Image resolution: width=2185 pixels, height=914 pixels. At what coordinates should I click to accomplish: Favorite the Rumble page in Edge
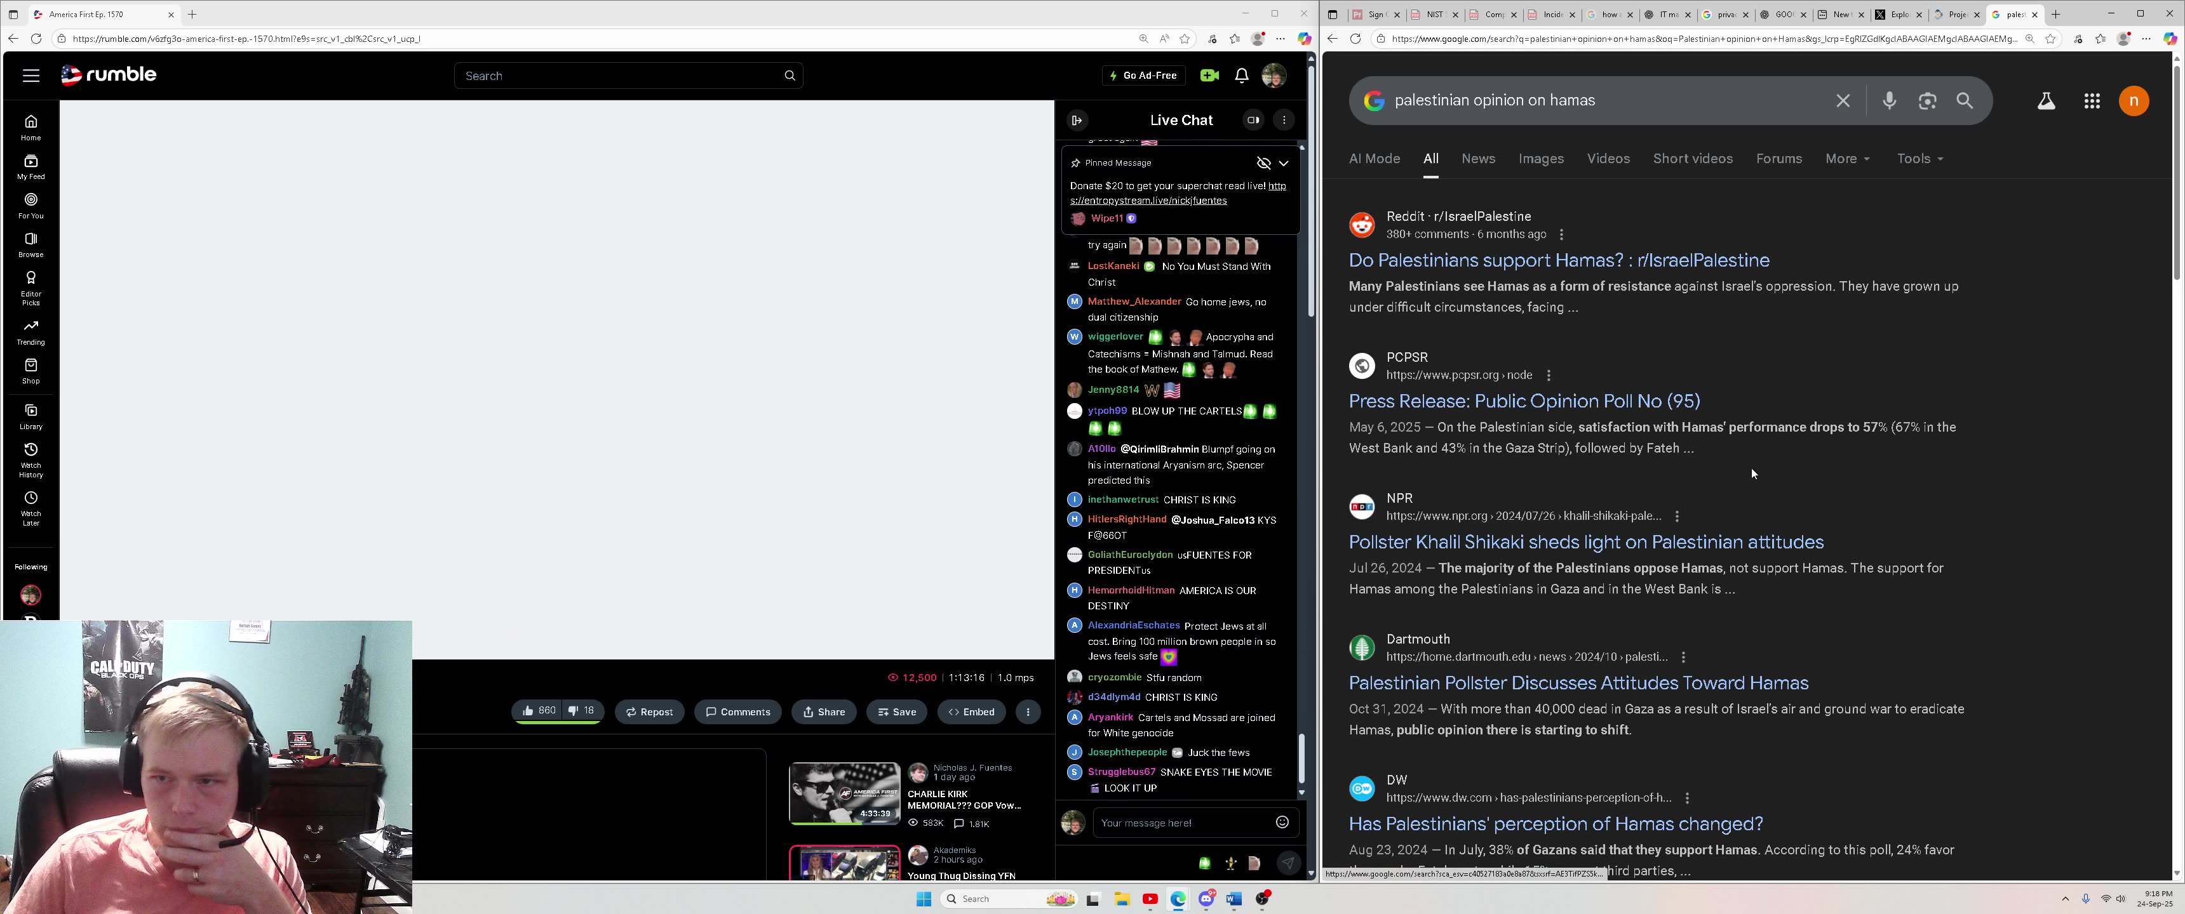pos(1185,39)
